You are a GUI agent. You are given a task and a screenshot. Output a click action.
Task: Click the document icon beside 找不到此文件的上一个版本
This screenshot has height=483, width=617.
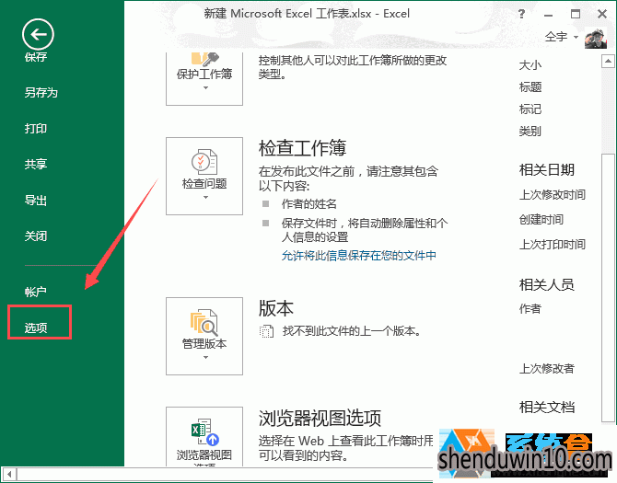pos(266,331)
